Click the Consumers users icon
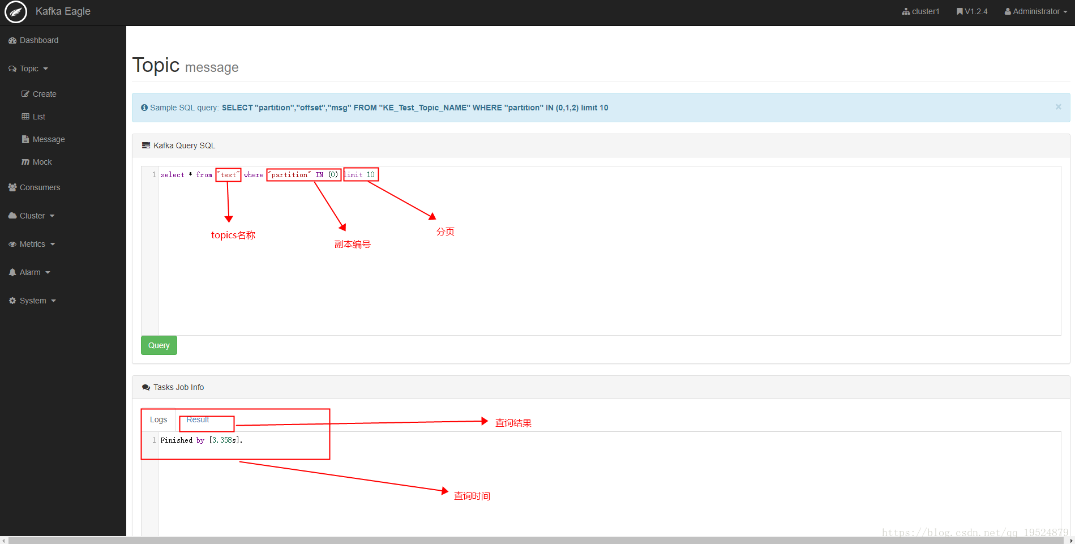 (12, 187)
